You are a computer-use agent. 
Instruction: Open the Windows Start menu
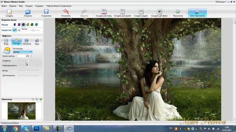(4, 129)
